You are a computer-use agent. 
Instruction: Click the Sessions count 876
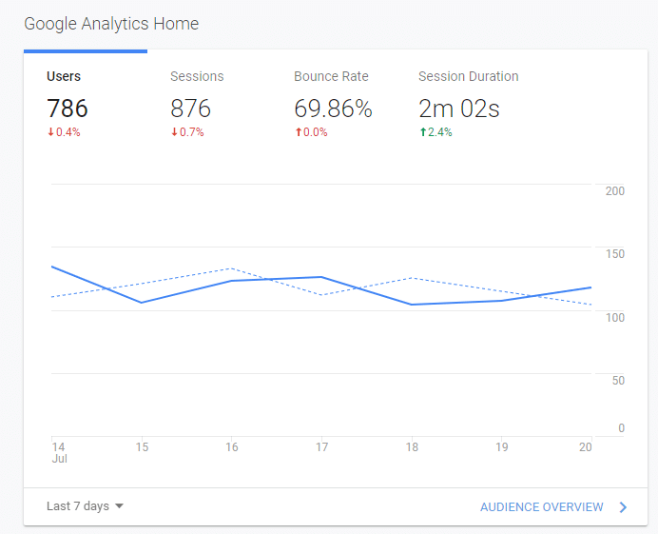tap(190, 109)
